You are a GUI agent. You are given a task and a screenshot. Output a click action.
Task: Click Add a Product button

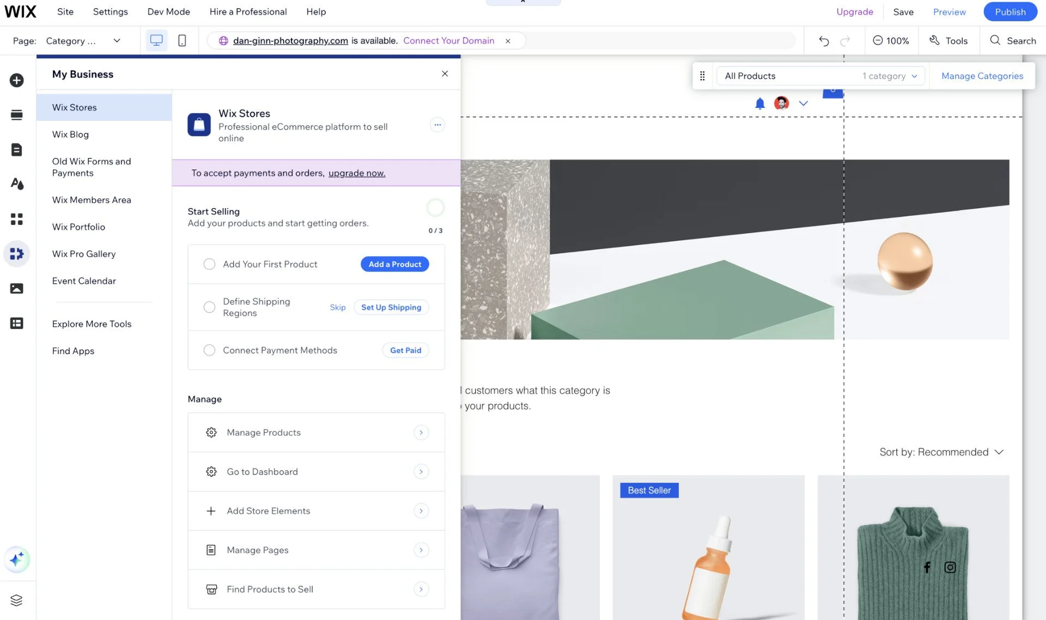394,264
